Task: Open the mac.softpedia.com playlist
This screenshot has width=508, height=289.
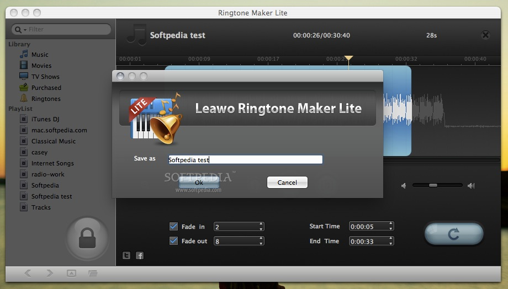Action: point(59,130)
